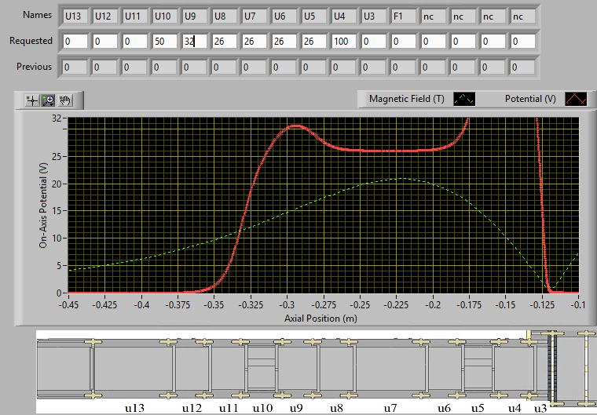Click the u4 electrode label in diagram
Image resolution: width=597 pixels, height=415 pixels.
[x=515, y=409]
